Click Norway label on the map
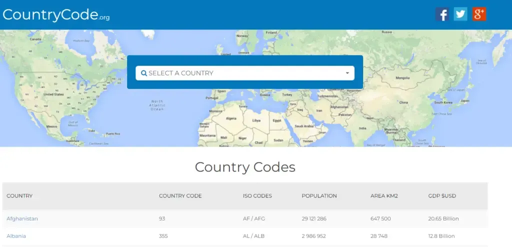 [x=242, y=36]
